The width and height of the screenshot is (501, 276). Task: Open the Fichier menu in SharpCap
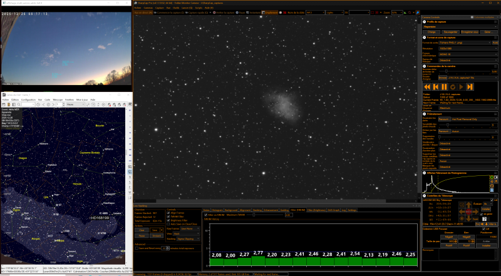tap(137, 8)
